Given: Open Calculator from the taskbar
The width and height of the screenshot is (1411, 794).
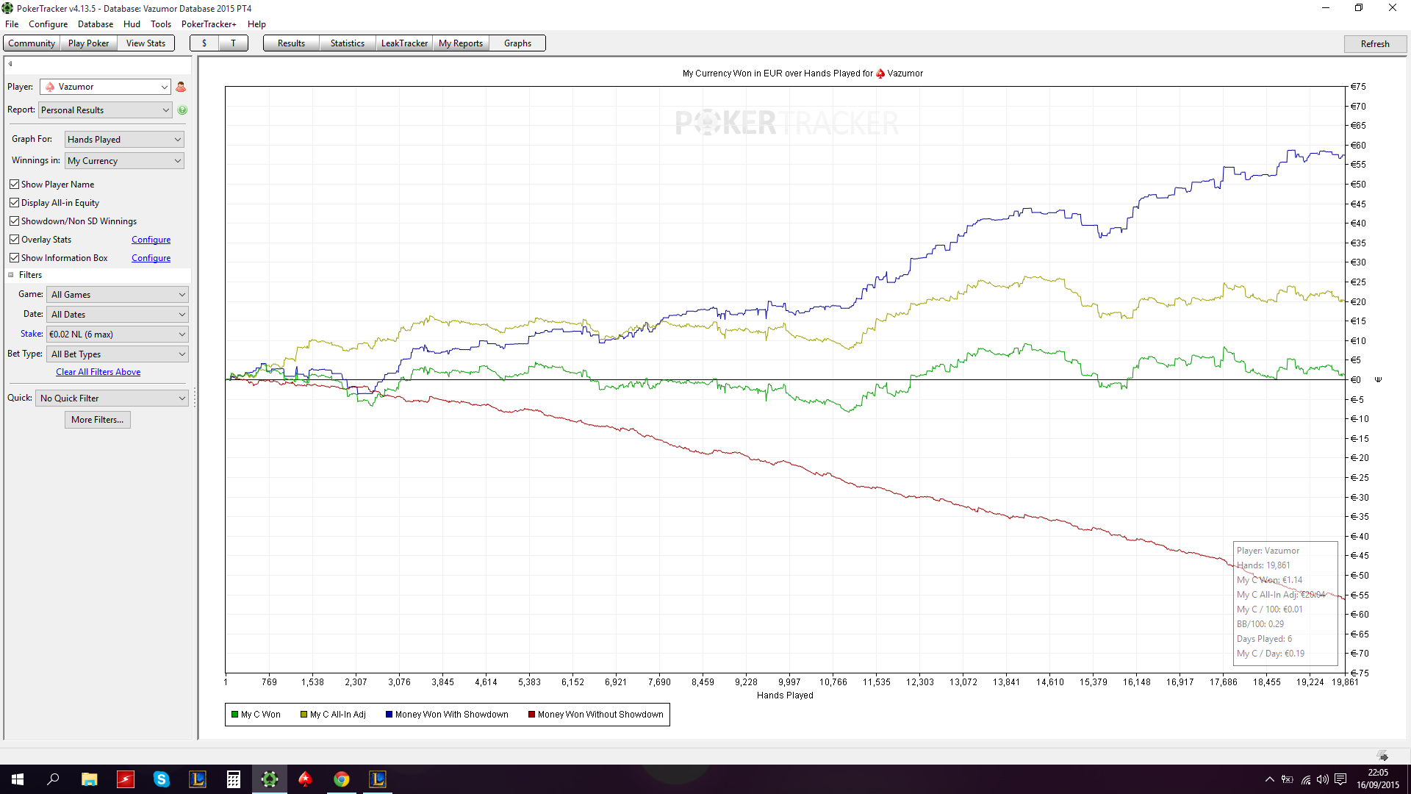Looking at the screenshot, I should (234, 779).
